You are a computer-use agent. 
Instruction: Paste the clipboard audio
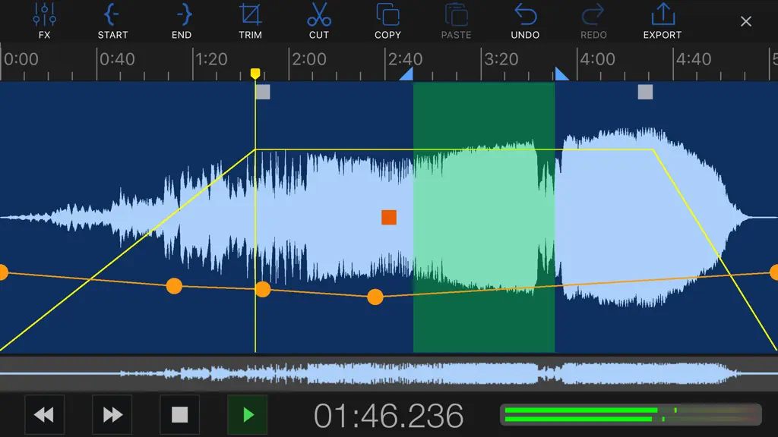point(456,21)
